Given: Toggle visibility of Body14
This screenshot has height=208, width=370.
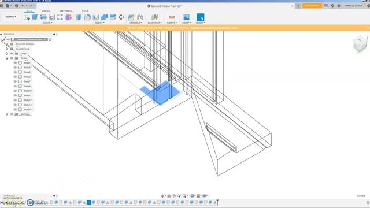Looking at the screenshot, I should [15, 105].
